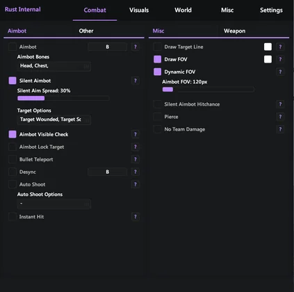Open the Auto Shoot Options dropdown
The width and height of the screenshot is (294, 292).
click(54, 204)
